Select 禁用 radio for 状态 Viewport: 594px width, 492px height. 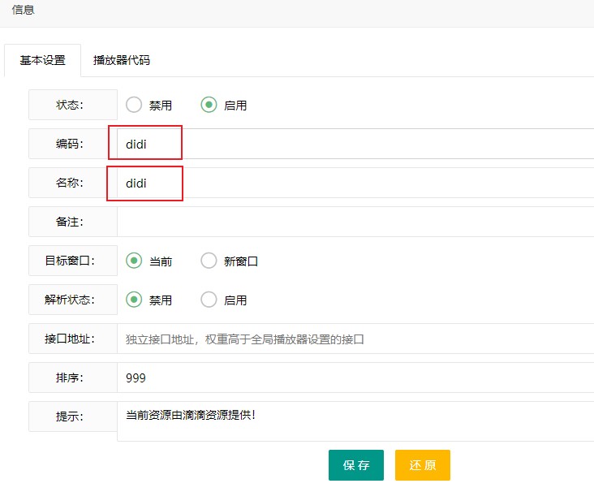point(134,105)
